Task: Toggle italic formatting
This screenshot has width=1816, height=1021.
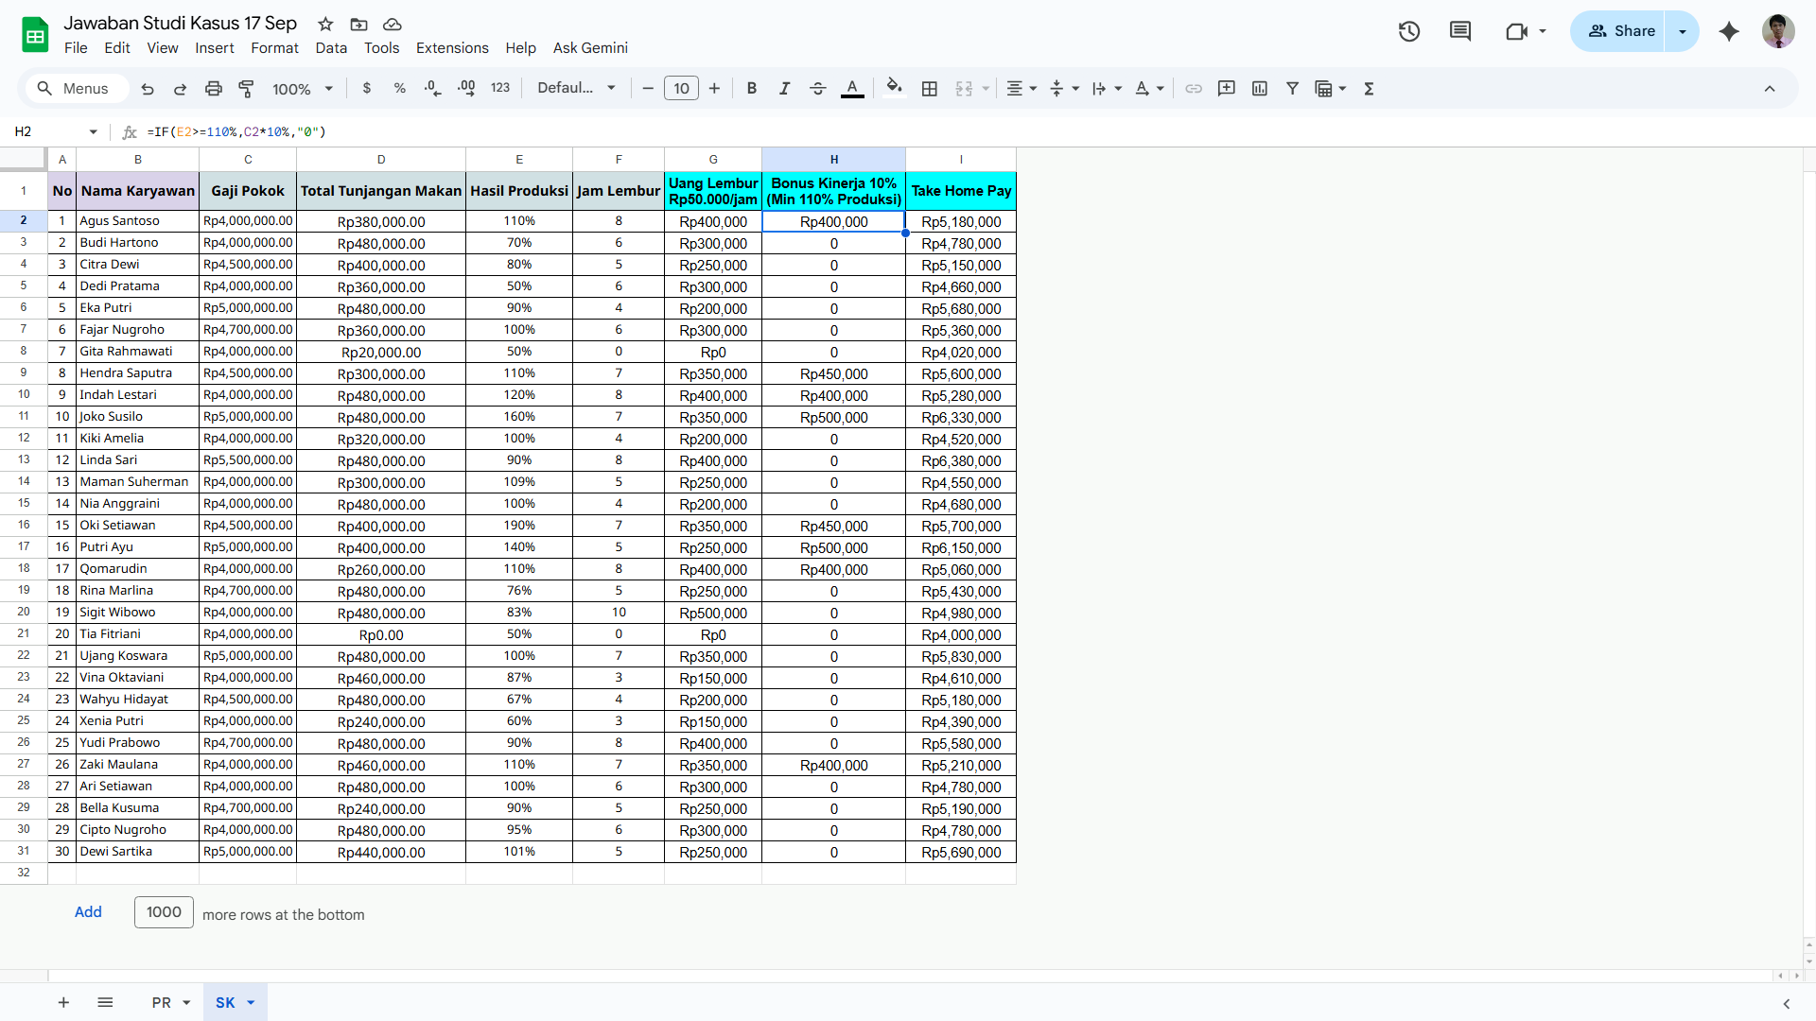Action: pyautogui.click(x=784, y=89)
